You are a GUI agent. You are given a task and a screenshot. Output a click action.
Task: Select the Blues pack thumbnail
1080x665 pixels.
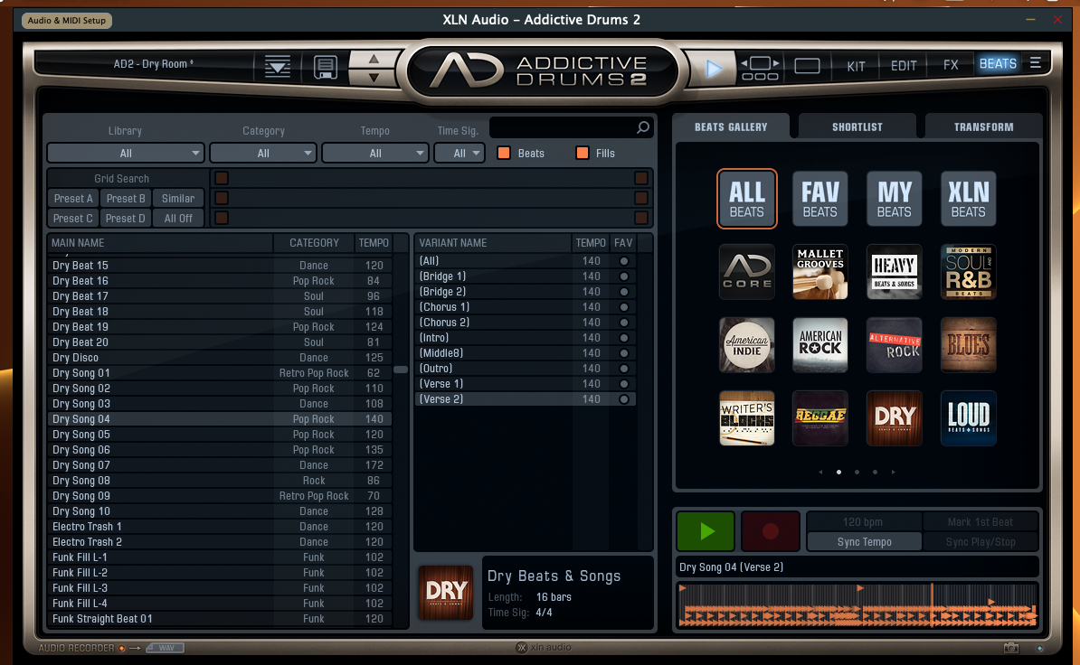point(968,344)
